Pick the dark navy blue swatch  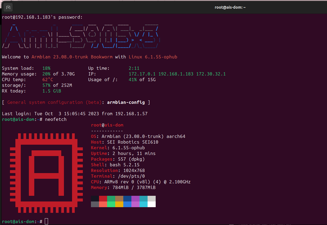point(127,199)
